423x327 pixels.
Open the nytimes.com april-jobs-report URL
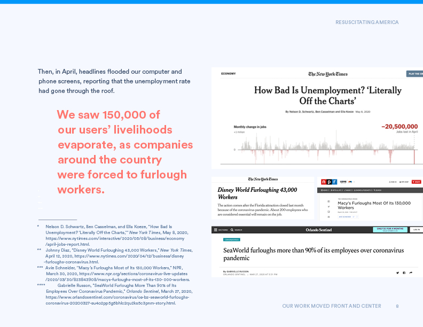click(x=115, y=242)
